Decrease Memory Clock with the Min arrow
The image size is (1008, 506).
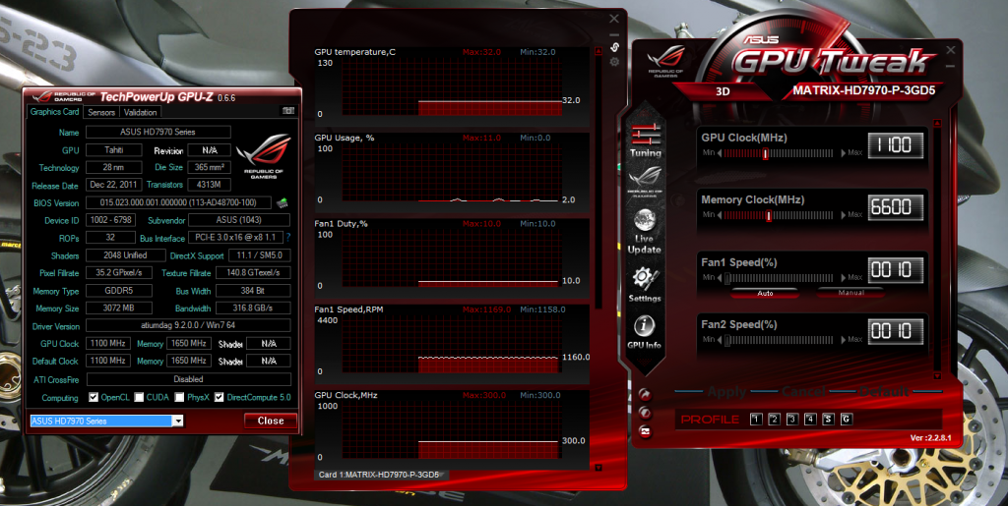[720, 215]
